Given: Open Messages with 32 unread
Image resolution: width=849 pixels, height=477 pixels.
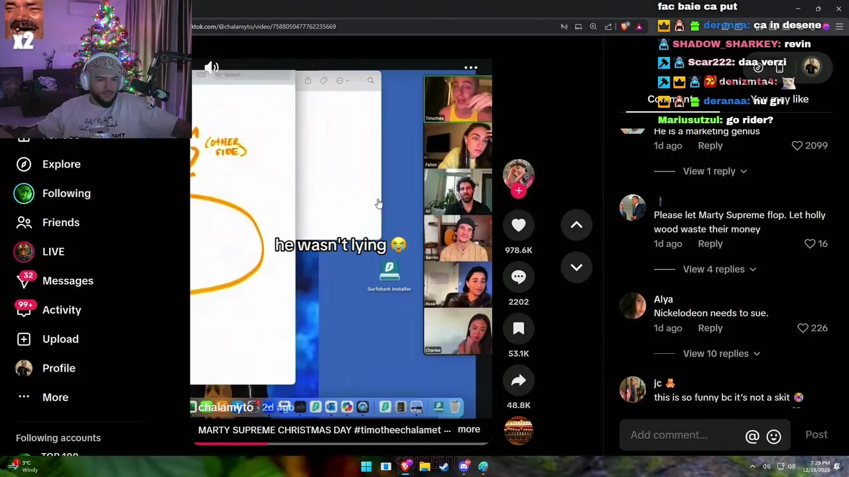Looking at the screenshot, I should (68, 281).
